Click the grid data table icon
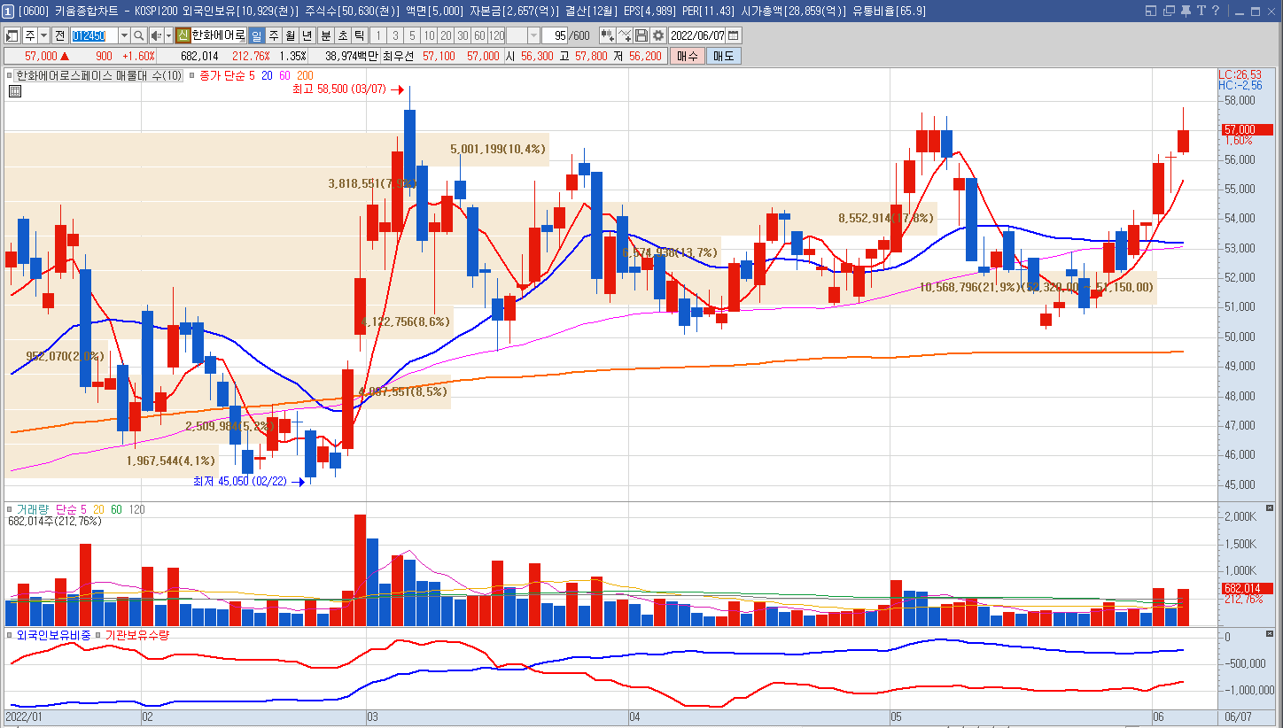The image size is (1283, 728). pos(15,90)
